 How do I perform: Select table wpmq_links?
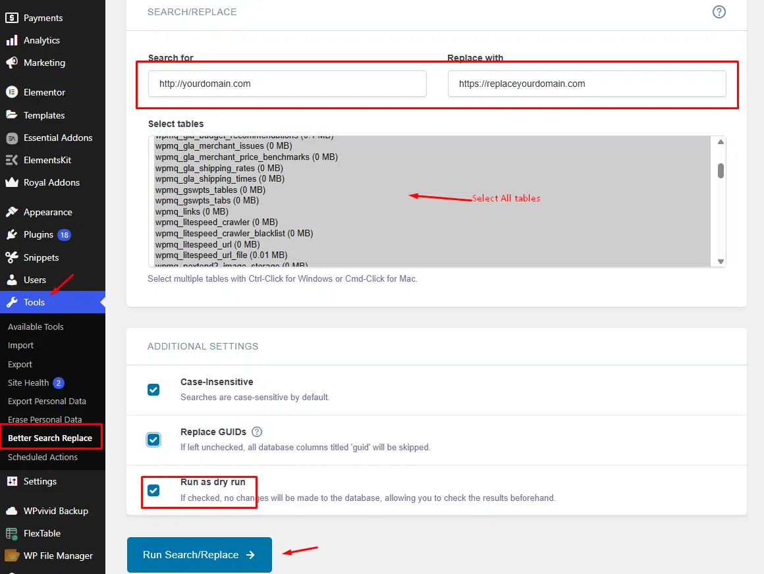tap(192, 212)
